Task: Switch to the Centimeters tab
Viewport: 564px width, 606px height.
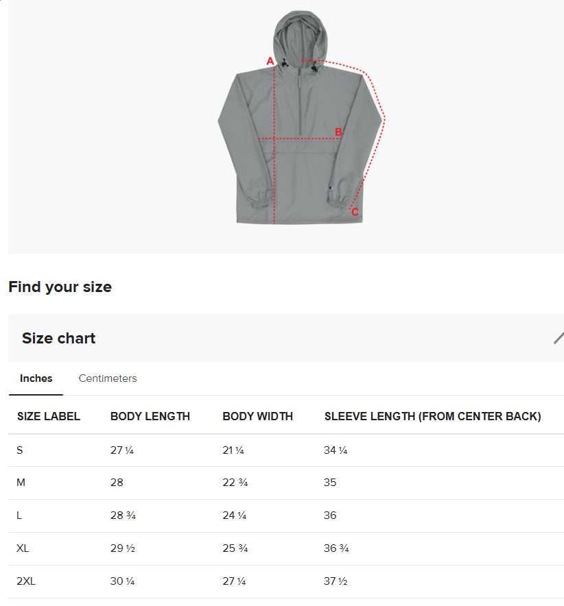Action: pyautogui.click(x=108, y=378)
